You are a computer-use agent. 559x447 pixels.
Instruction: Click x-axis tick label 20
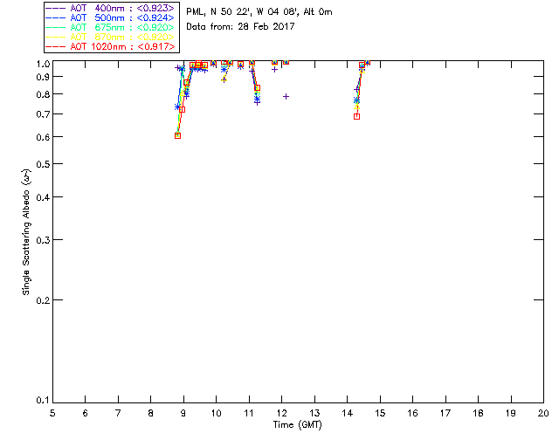543,413
